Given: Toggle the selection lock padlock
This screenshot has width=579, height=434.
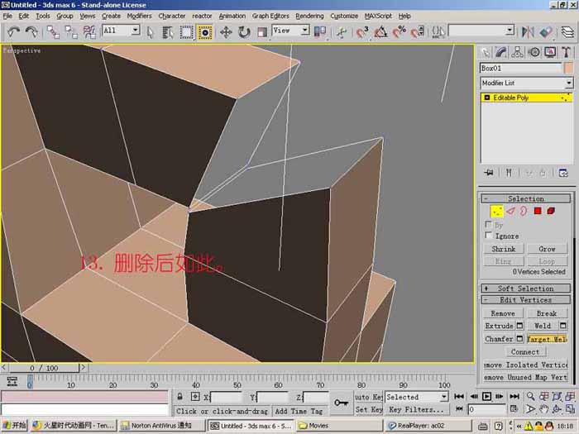Looking at the screenshot, I should (179, 397).
